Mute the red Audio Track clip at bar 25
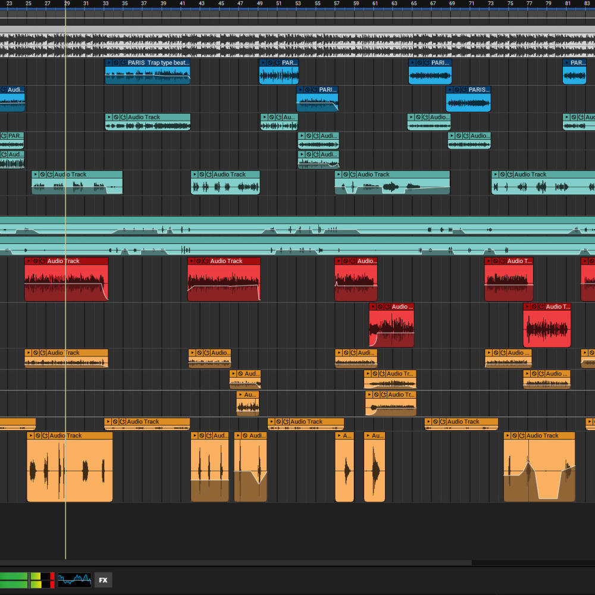The image size is (595, 595). [x=36, y=261]
